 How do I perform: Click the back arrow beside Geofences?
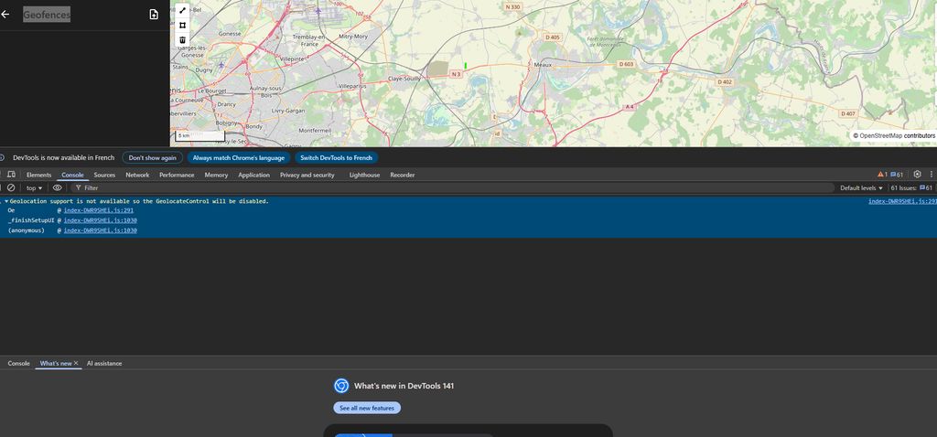coord(5,15)
